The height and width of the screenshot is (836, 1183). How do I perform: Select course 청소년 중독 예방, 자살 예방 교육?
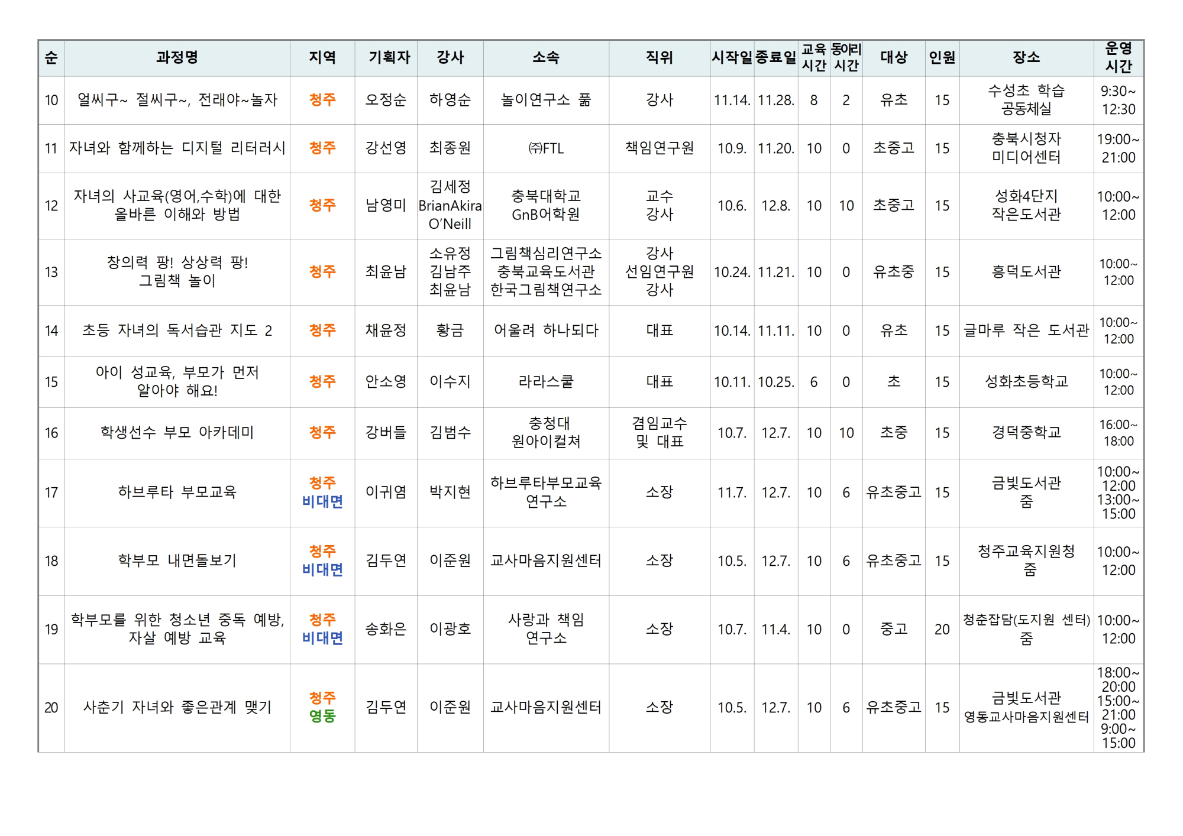(x=177, y=628)
